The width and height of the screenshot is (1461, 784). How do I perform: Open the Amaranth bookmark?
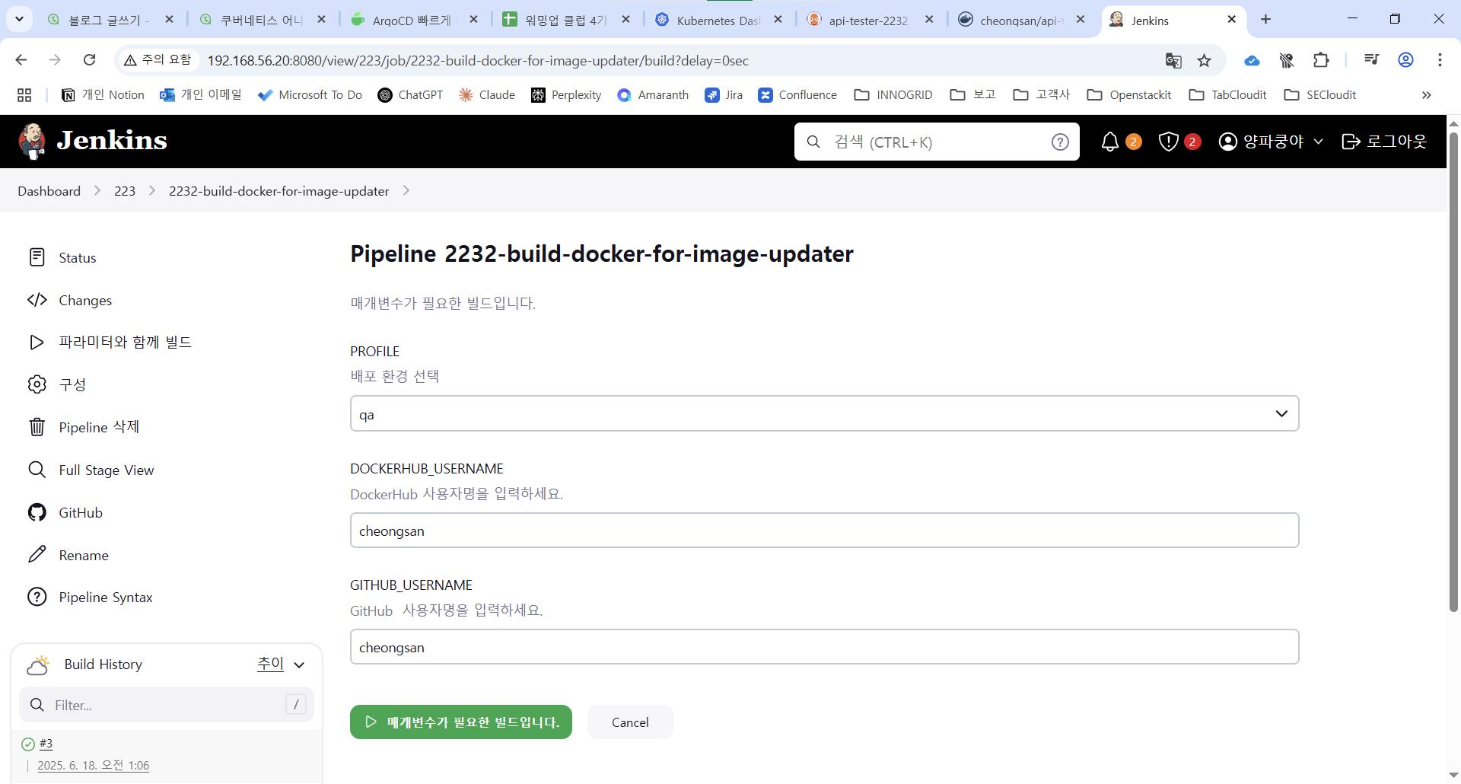tap(653, 95)
